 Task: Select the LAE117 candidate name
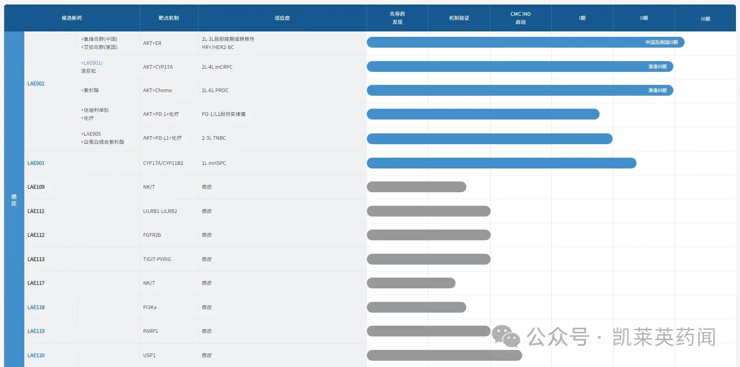click(36, 283)
